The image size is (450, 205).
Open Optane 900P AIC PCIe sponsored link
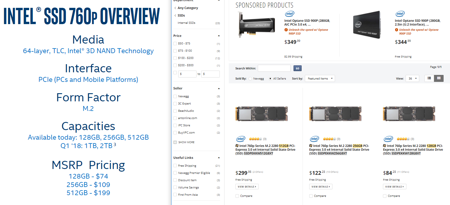click(x=307, y=23)
